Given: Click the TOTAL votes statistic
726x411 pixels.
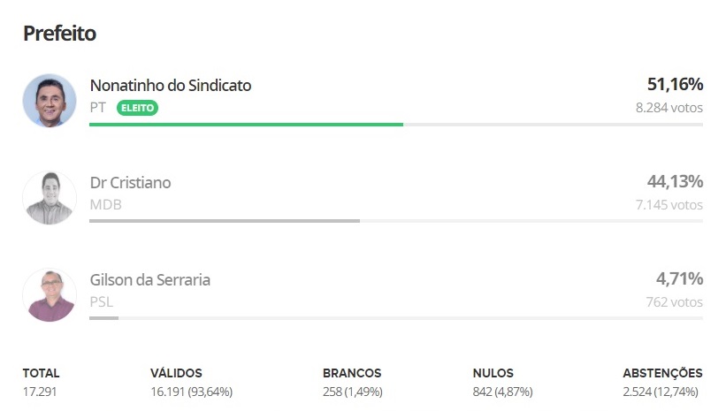Looking at the screenshot, I should click(42, 383).
